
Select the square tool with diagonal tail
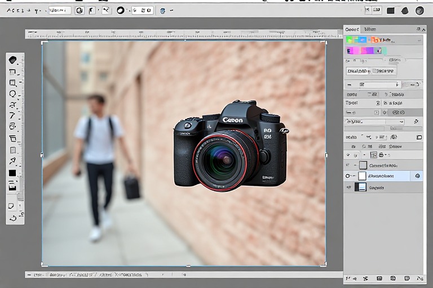pos(12,83)
